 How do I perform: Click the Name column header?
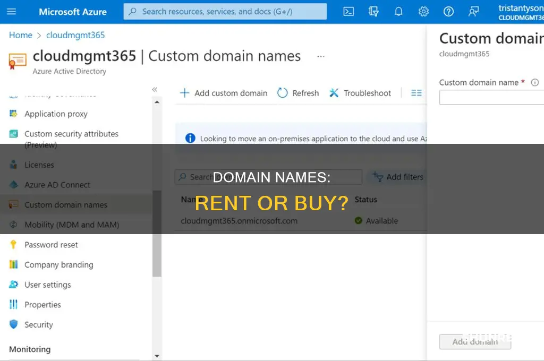coord(192,200)
